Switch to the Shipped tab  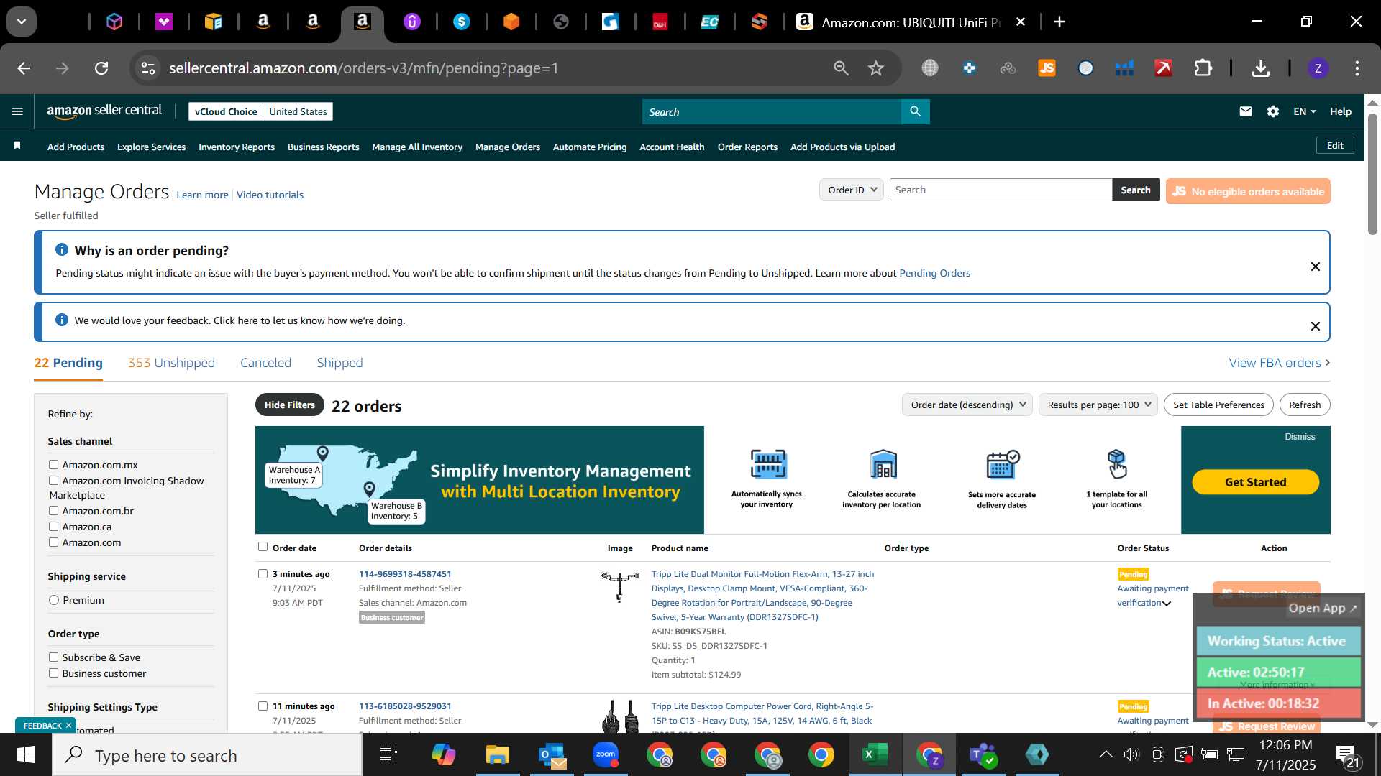point(339,363)
